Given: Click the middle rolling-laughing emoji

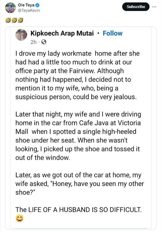Looking at the screenshot, I should 14,20.
